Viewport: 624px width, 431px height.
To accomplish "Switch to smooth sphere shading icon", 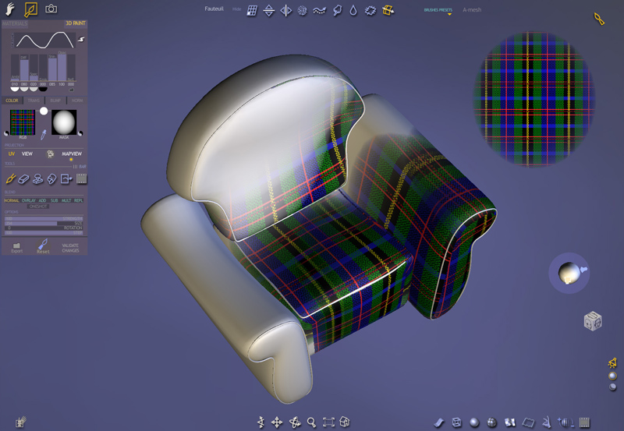I will click(x=474, y=422).
